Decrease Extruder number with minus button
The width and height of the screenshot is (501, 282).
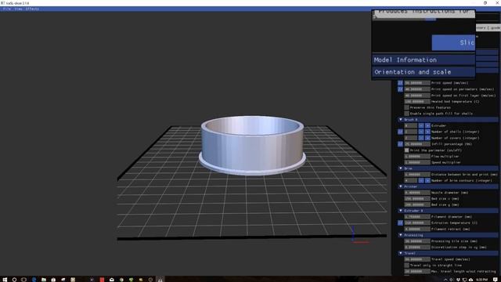pos(421,125)
